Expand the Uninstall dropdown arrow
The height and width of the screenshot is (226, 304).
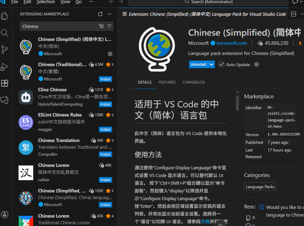coord(211,64)
